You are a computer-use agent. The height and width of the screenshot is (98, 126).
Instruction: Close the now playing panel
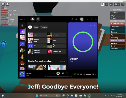(x=94, y=26)
